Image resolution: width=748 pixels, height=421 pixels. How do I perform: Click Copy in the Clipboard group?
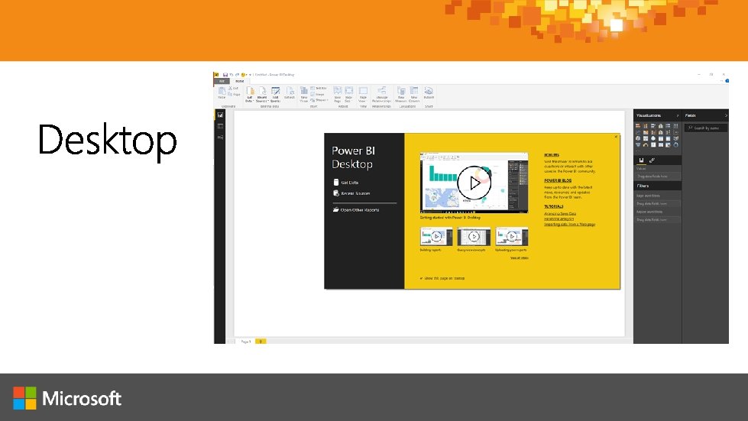235,95
